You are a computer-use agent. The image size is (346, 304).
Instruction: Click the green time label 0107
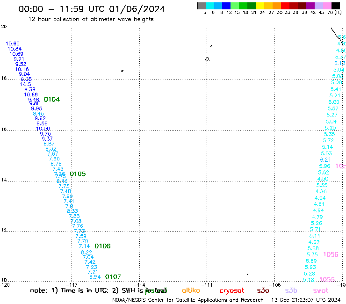tap(113, 277)
